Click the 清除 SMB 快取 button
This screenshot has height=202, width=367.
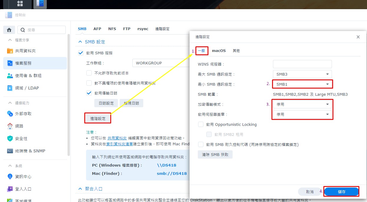click(x=215, y=154)
